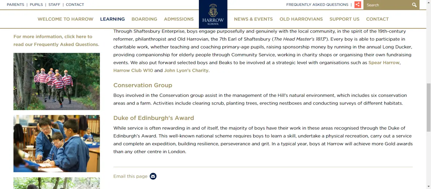Click the Conservation Group heading

point(143,85)
